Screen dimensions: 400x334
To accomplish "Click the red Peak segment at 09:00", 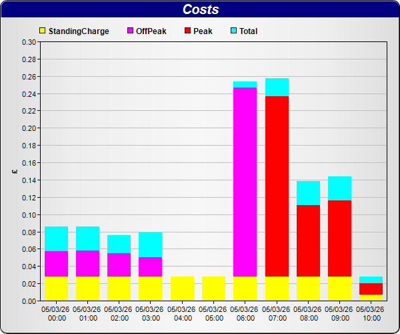I will point(339,238).
